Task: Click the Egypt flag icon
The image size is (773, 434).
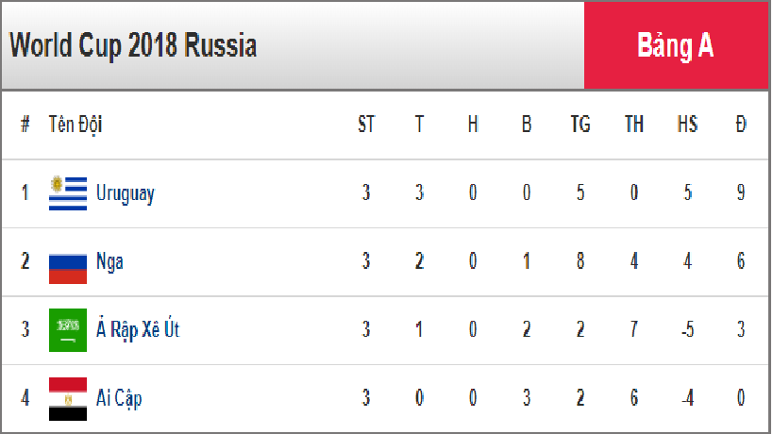Action: point(68,399)
